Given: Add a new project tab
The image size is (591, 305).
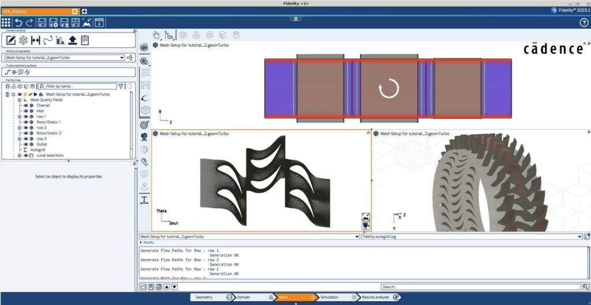Looking at the screenshot, I should pos(84,12).
